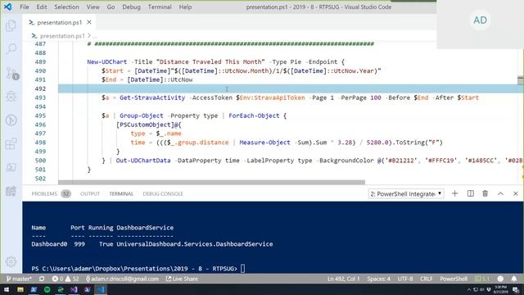Open the Go menu

[x=111, y=7]
